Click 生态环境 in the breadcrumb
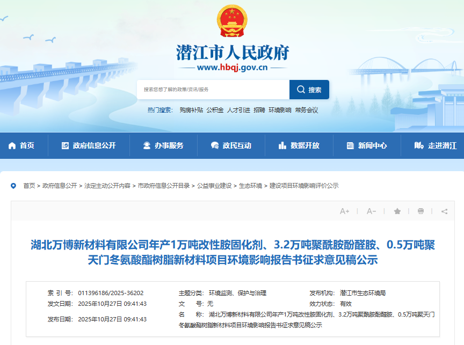Screen dimensions: 464x345 coord(250,186)
